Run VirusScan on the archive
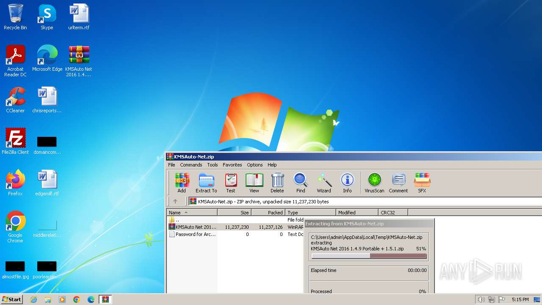The width and height of the screenshot is (542, 305). 374,183
